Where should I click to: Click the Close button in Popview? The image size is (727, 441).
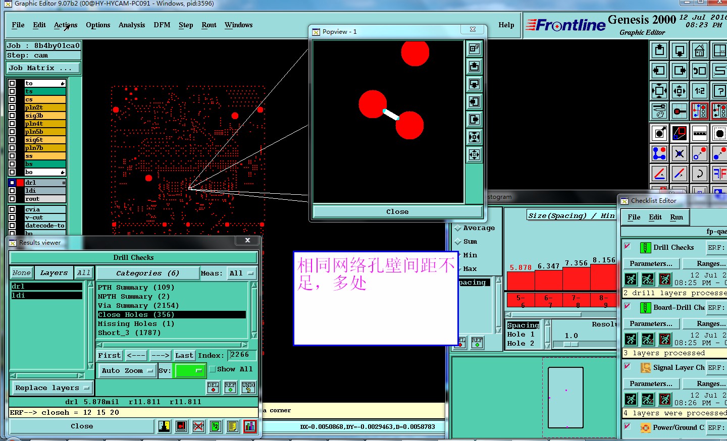[x=398, y=211]
